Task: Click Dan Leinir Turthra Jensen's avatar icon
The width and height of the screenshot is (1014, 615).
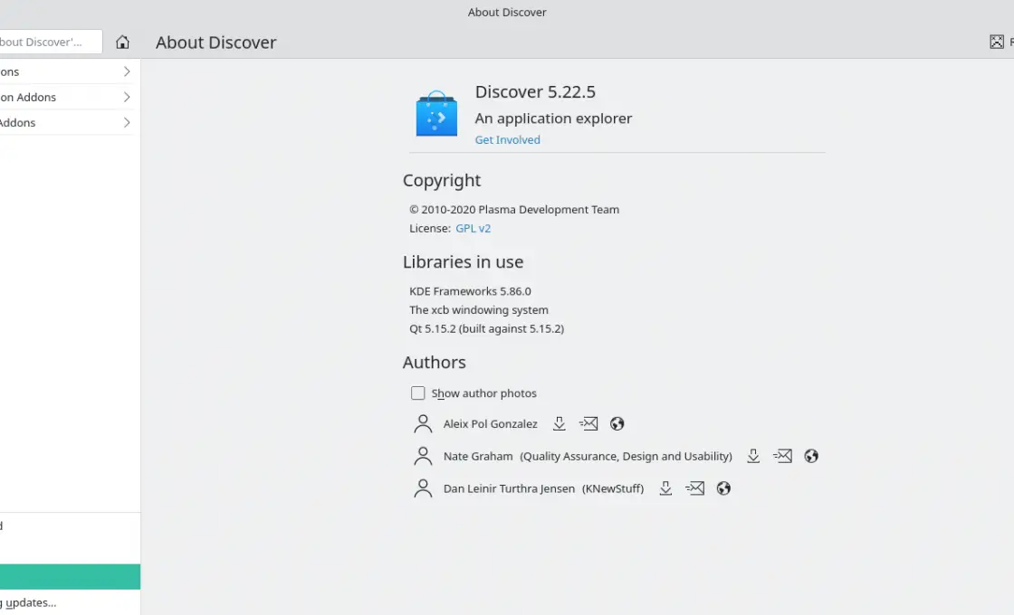Action: [x=423, y=488]
